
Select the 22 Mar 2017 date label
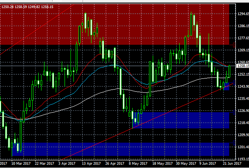pyautogui.click(x=45, y=163)
